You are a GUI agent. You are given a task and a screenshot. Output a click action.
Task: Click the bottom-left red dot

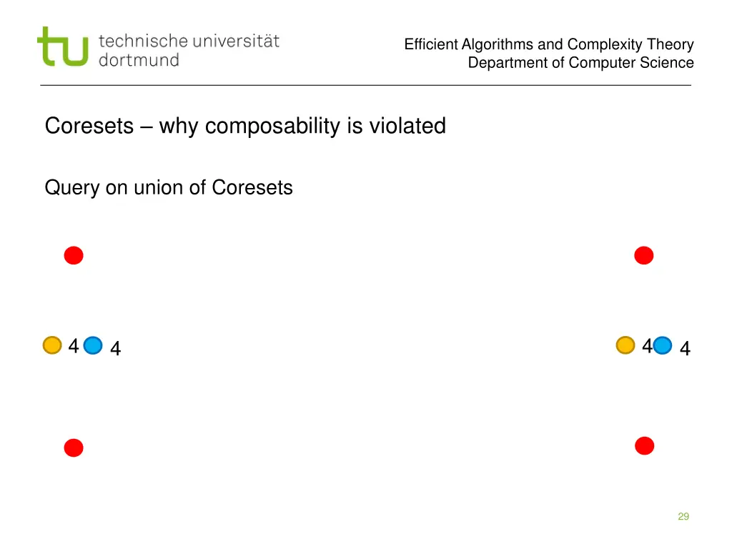click(x=74, y=447)
